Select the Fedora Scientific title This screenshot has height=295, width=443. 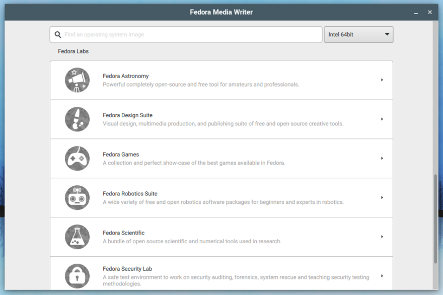[123, 233]
